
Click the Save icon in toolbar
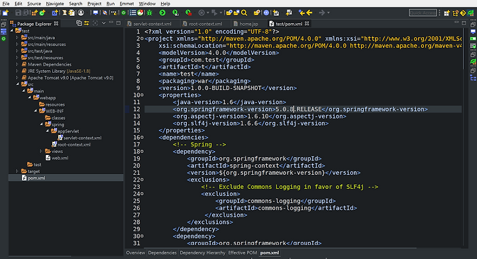[x=19, y=13]
